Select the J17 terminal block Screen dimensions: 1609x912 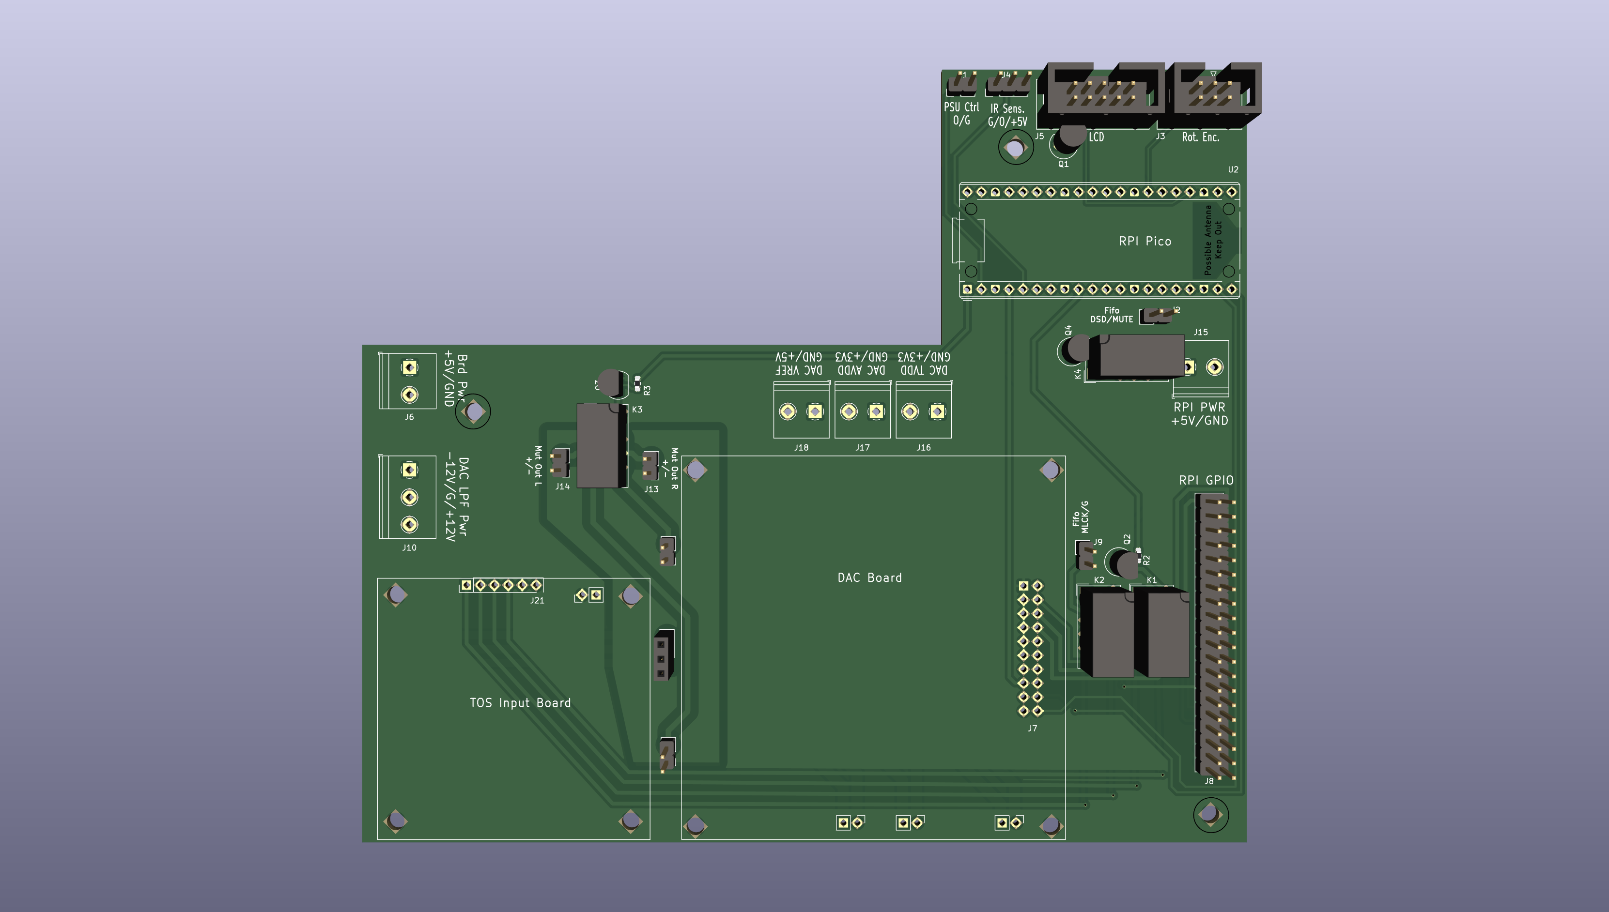(863, 410)
